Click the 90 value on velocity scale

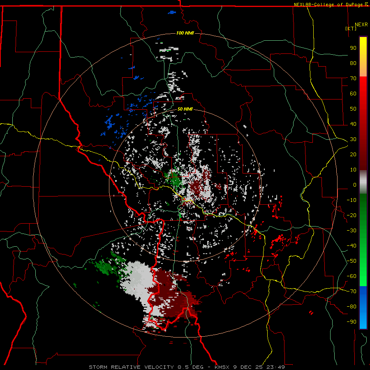click(353, 48)
